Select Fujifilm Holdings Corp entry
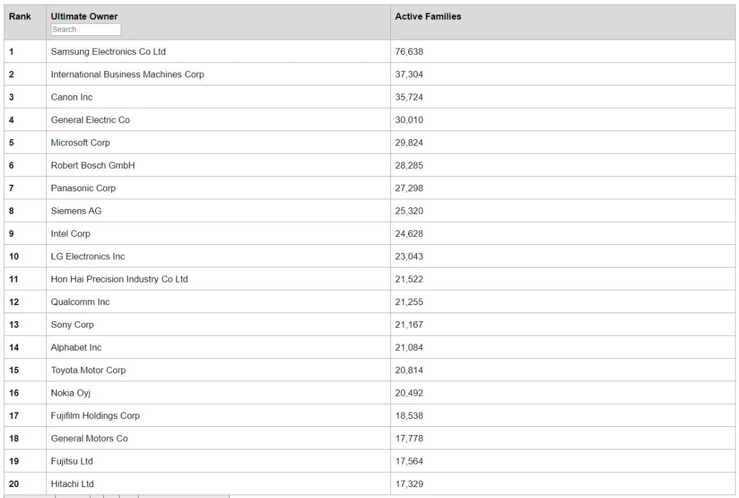 tap(95, 416)
